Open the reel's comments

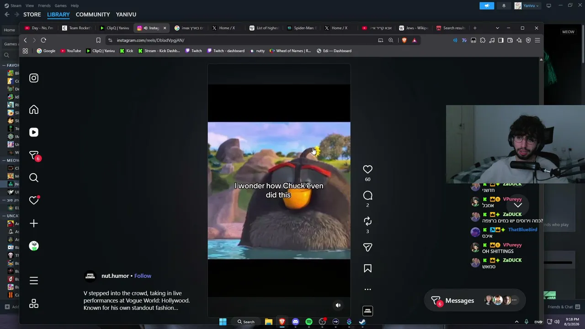tap(367, 196)
